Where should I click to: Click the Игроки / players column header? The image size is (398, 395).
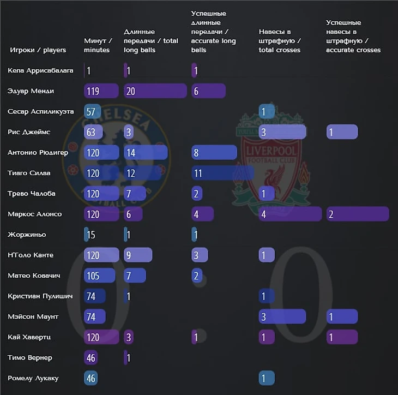[38, 50]
